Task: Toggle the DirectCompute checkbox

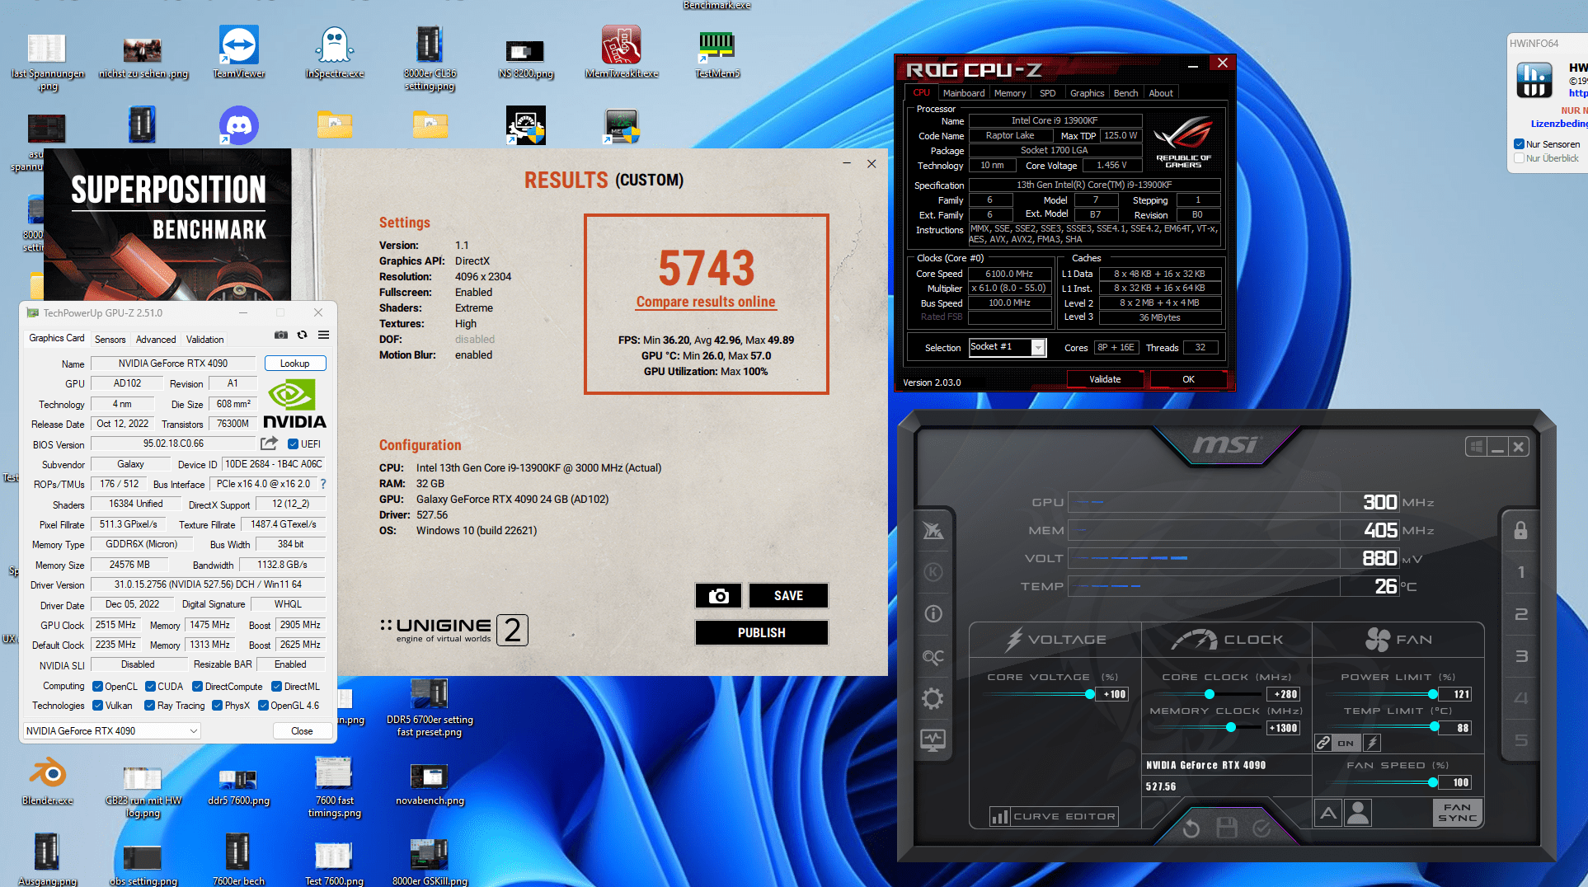Action: [x=197, y=686]
